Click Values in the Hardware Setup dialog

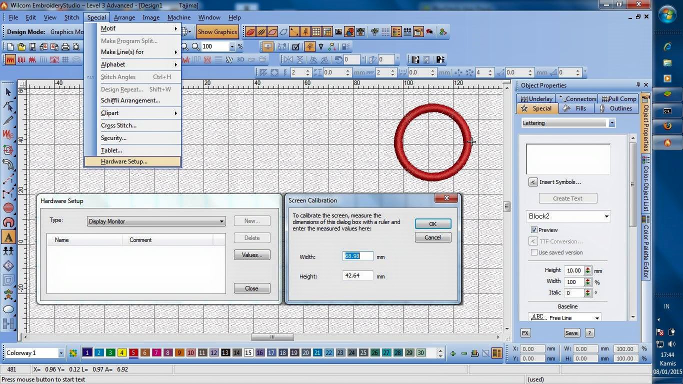(251, 254)
